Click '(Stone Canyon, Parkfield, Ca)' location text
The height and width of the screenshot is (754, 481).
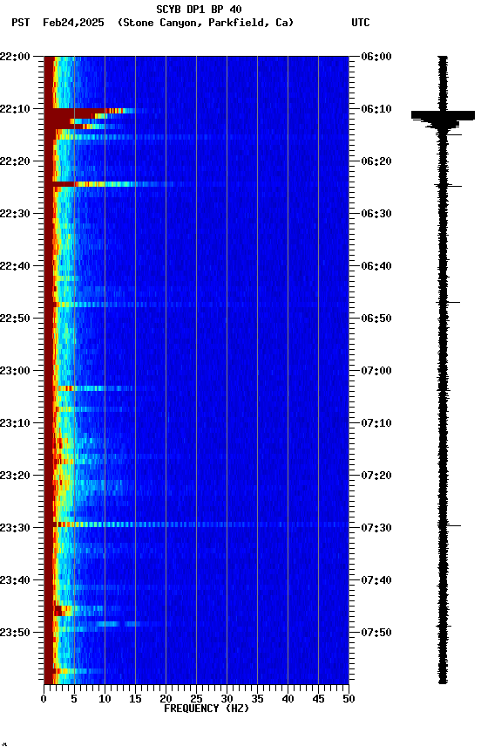pos(206,23)
